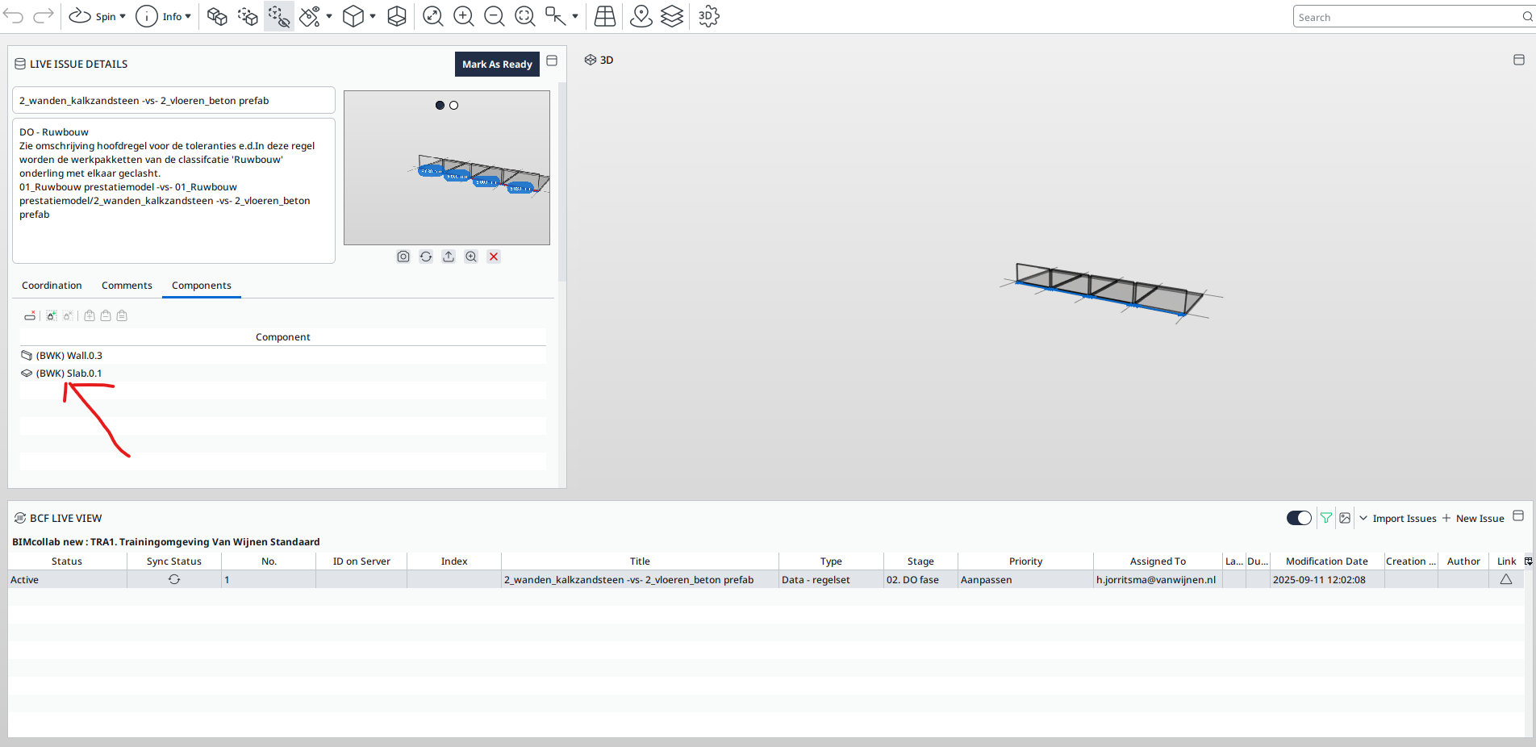Click the map location pin icon
Screen dimensions: 1536x747
coord(641,16)
